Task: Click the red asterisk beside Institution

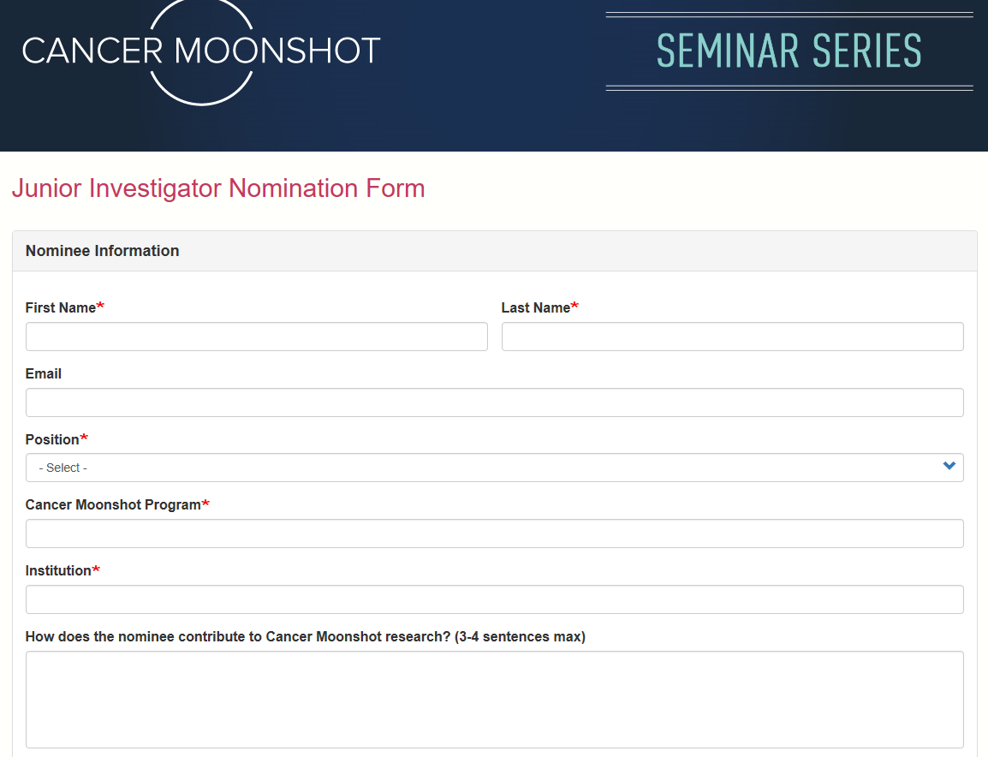Action: point(97,570)
